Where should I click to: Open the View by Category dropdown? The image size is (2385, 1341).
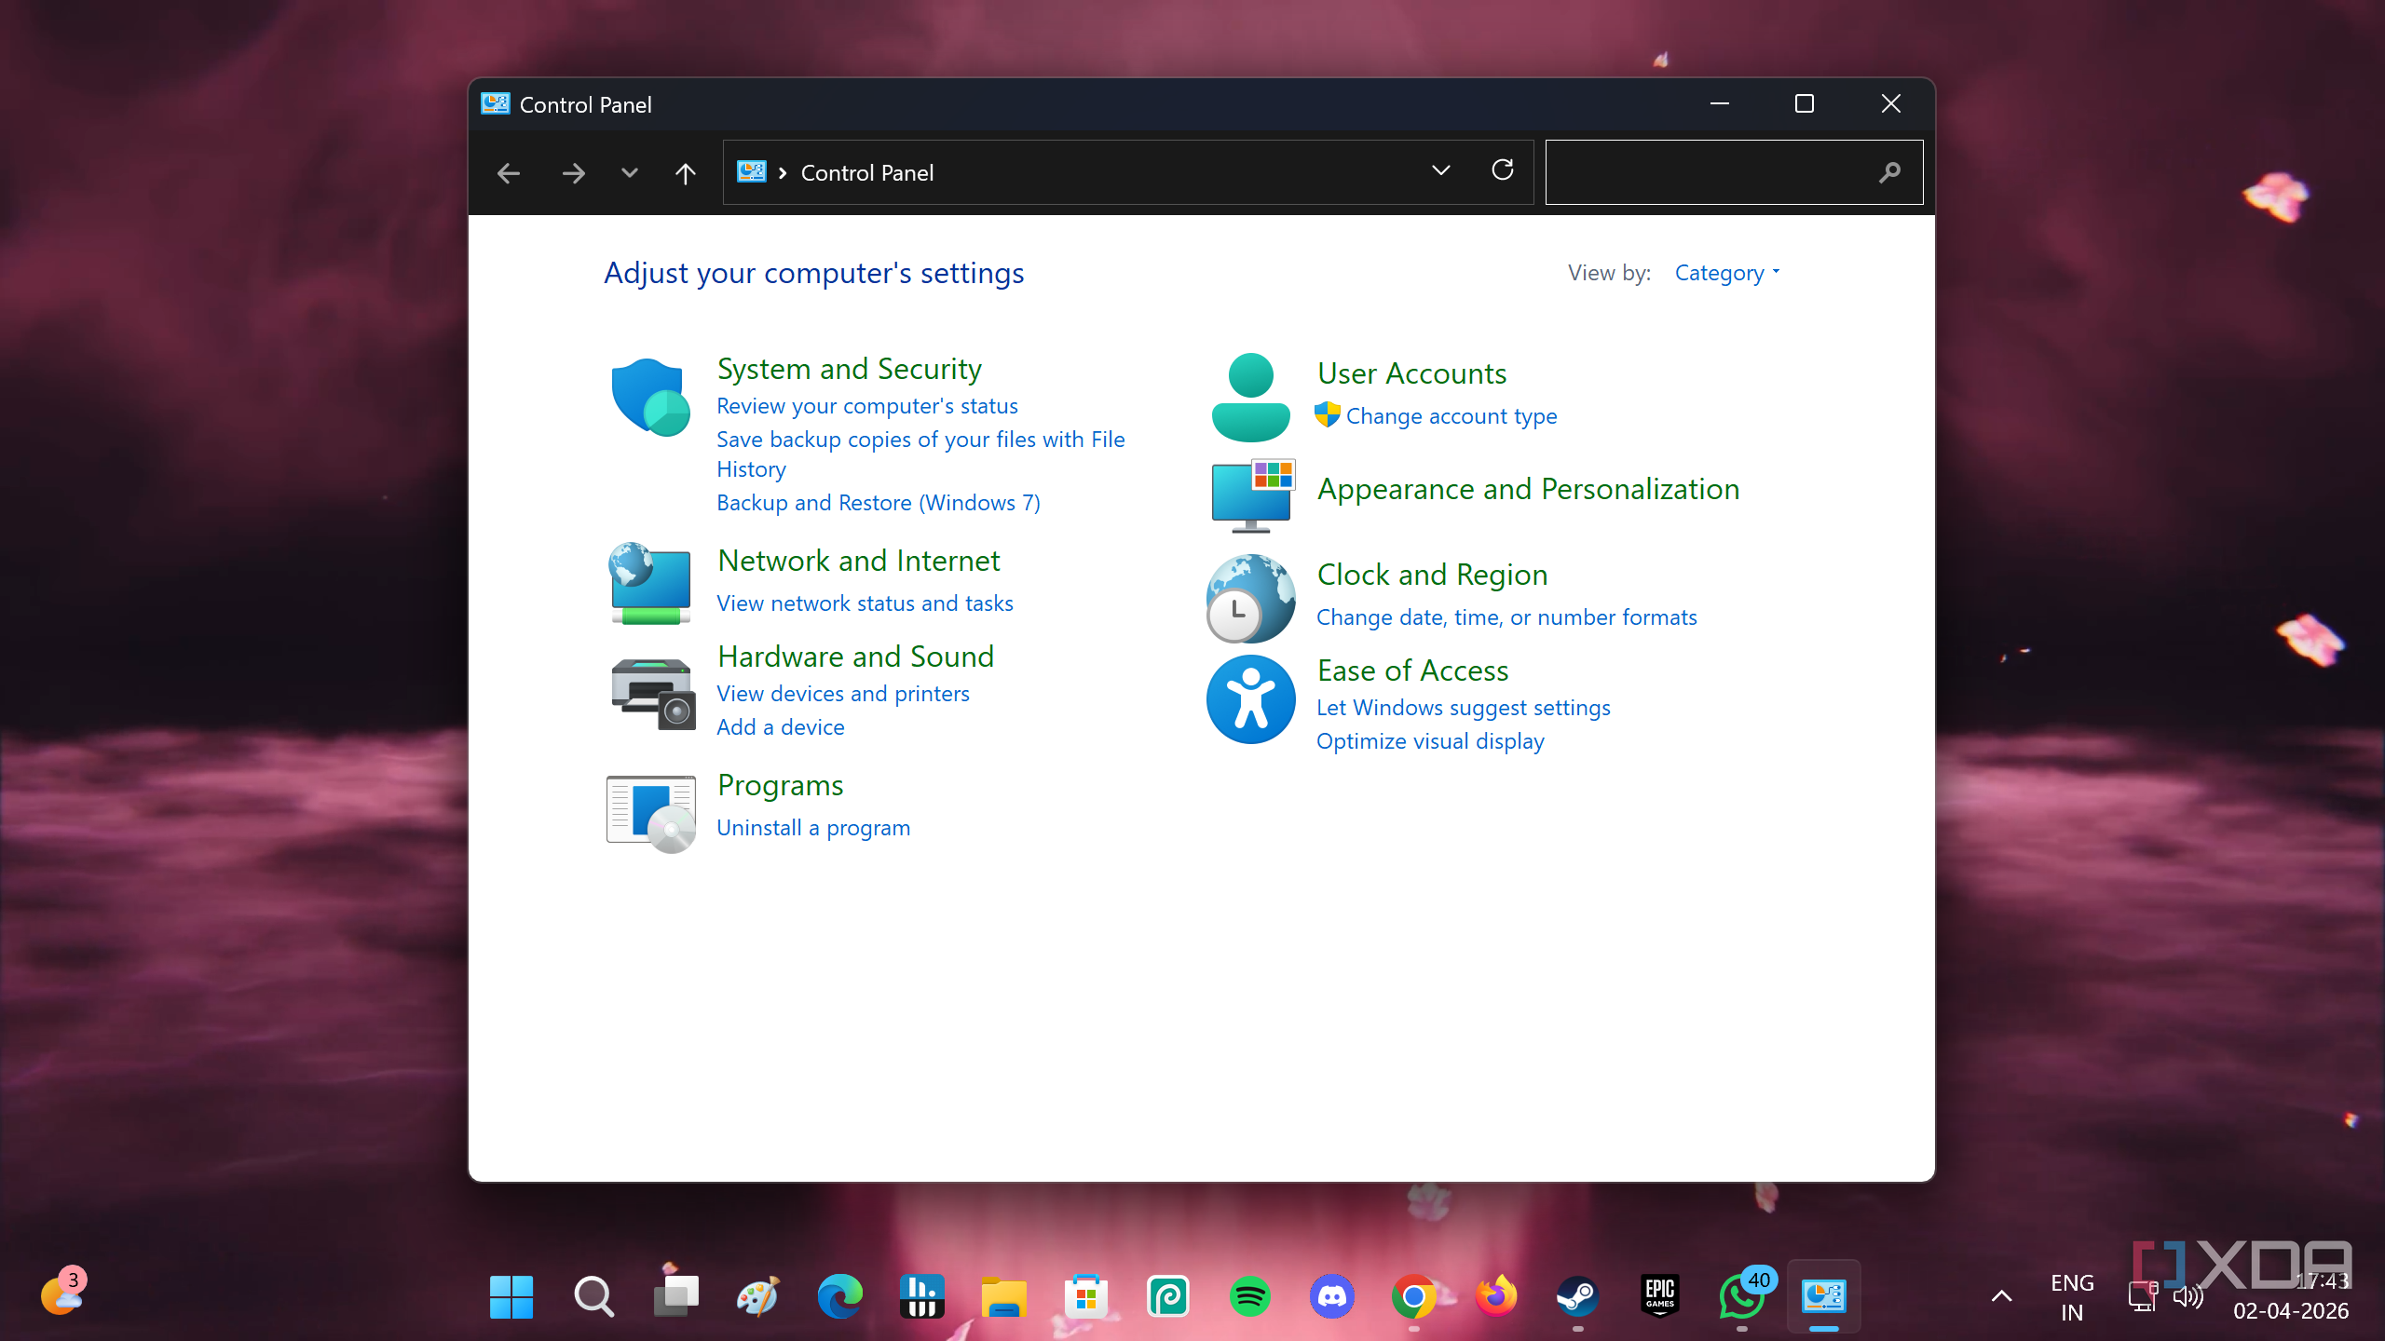(1727, 273)
